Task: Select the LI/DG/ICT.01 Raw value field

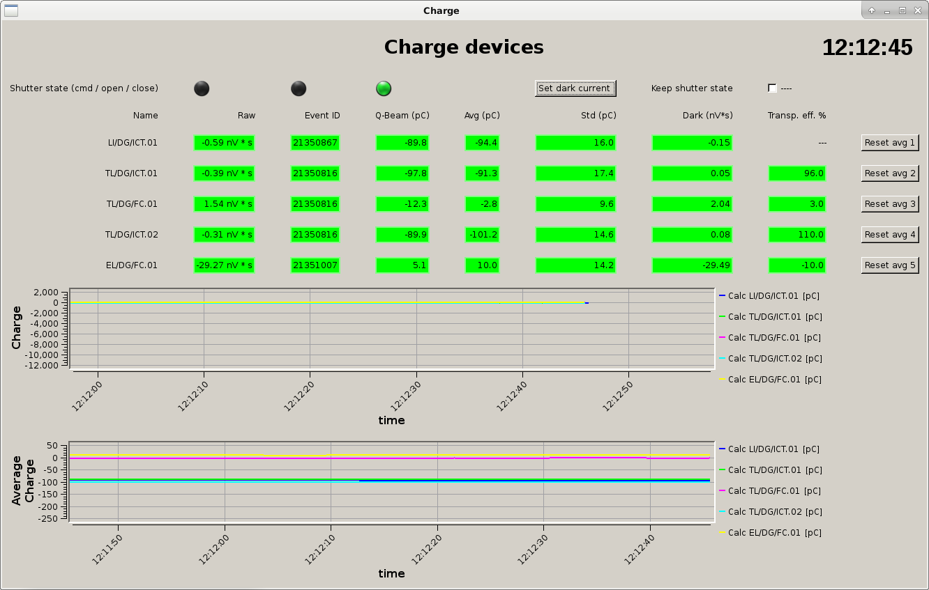Action: [224, 143]
